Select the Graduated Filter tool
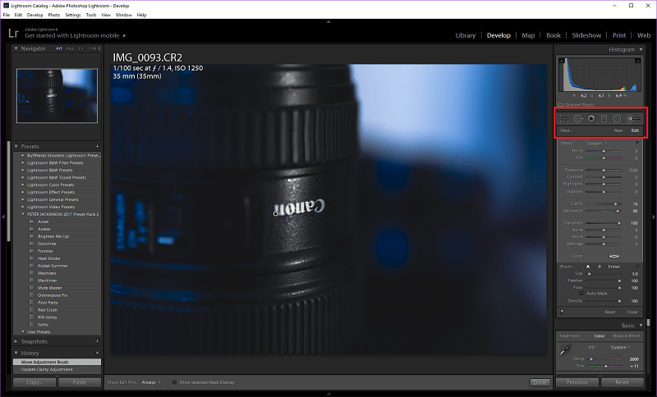Viewport: 657px width, 397px height. [x=604, y=119]
